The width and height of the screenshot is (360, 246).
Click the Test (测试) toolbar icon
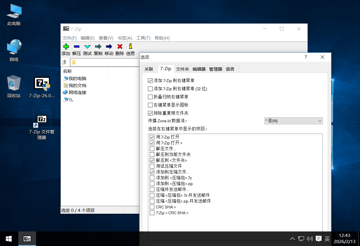coord(87,47)
